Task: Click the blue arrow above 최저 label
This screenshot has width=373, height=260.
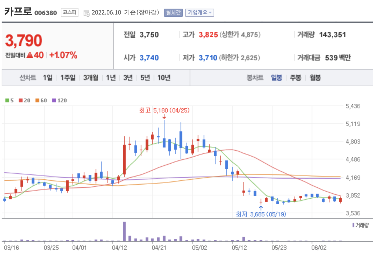Action: 261,208
